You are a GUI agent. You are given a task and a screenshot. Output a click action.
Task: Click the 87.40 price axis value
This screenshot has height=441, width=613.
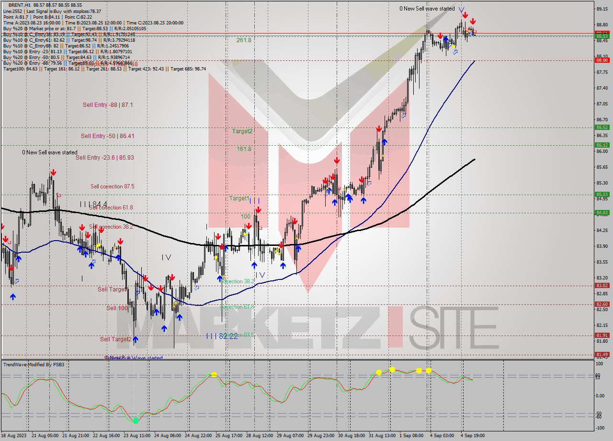tap(602, 88)
